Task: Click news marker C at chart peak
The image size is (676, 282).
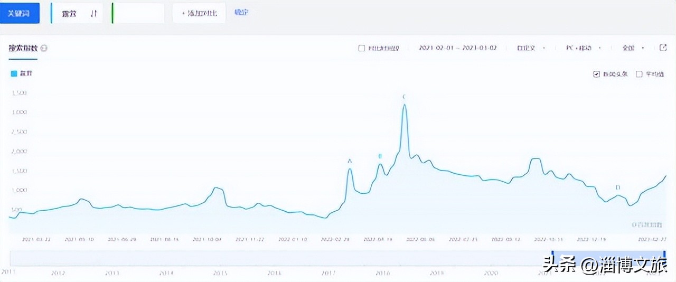Action: [404, 97]
